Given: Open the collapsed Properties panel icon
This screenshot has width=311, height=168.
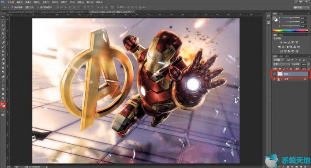Looking at the screenshot, I should click(x=269, y=22).
